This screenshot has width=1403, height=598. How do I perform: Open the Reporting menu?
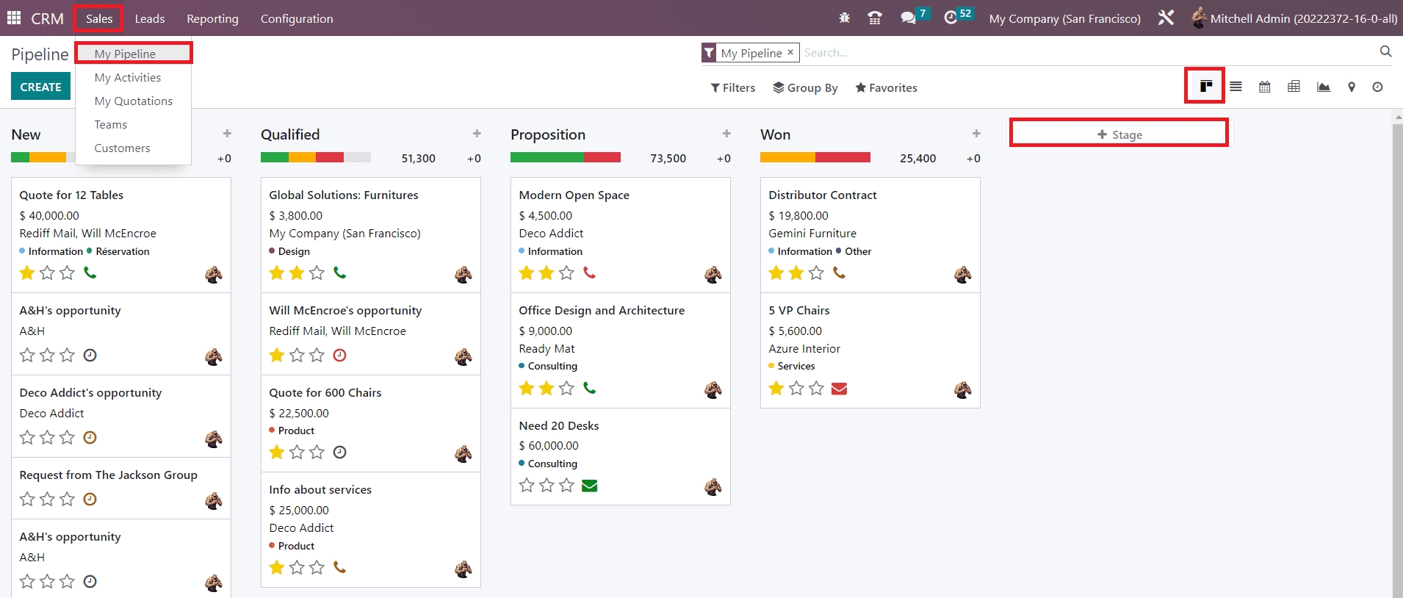tap(212, 18)
